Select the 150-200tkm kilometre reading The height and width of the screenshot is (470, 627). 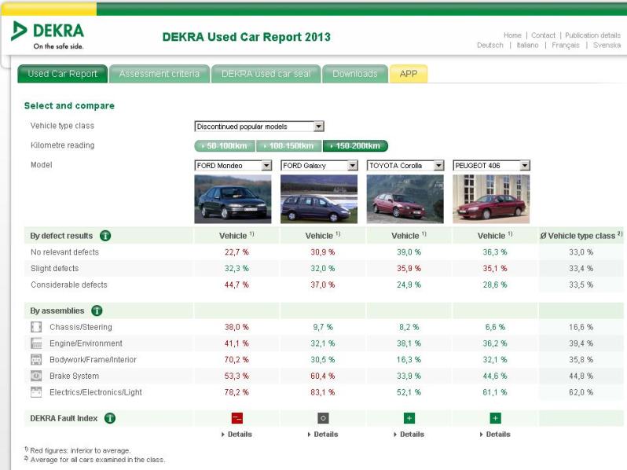355,146
